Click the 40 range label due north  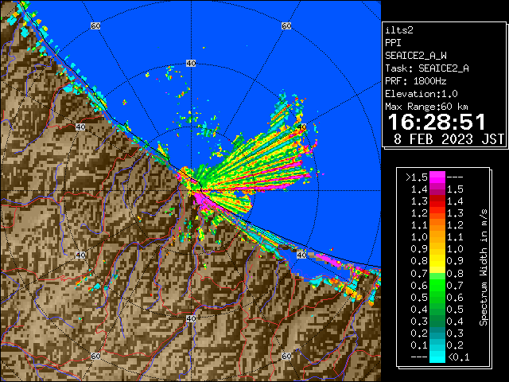point(191,64)
